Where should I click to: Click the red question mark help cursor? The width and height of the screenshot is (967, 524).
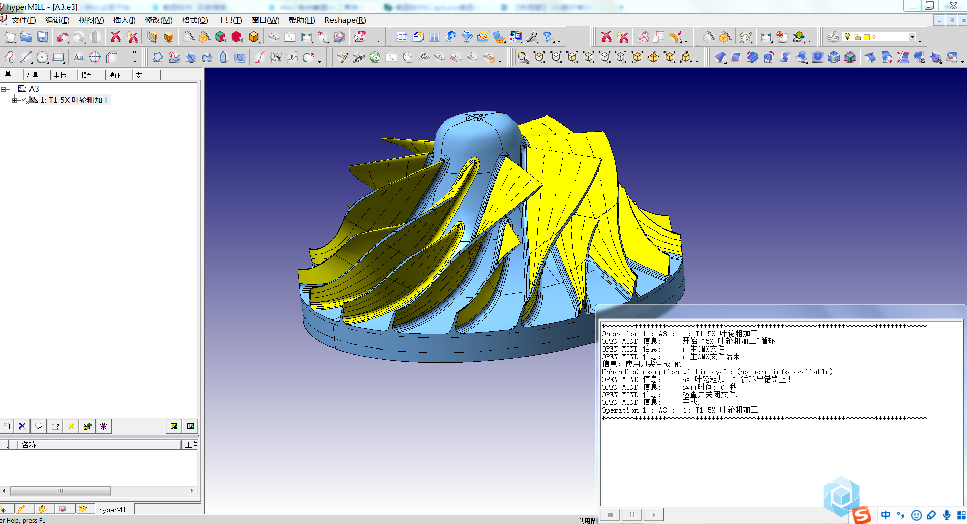point(360,37)
